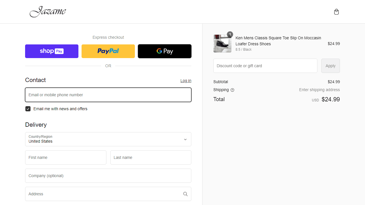The height and width of the screenshot is (205, 365).
Task: Click the 8.5 / Black variant text
Action: tap(244, 50)
